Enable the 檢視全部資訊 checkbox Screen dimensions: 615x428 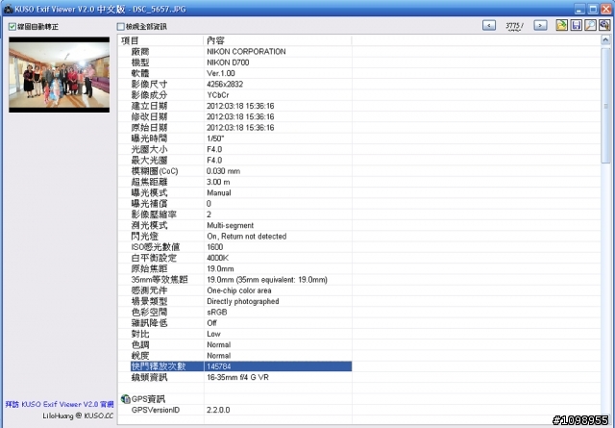tap(120, 27)
